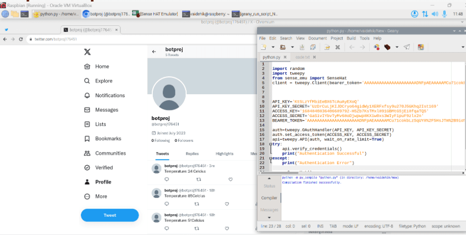Click 'filetype: Python' in Geany status bar

pos(412,226)
